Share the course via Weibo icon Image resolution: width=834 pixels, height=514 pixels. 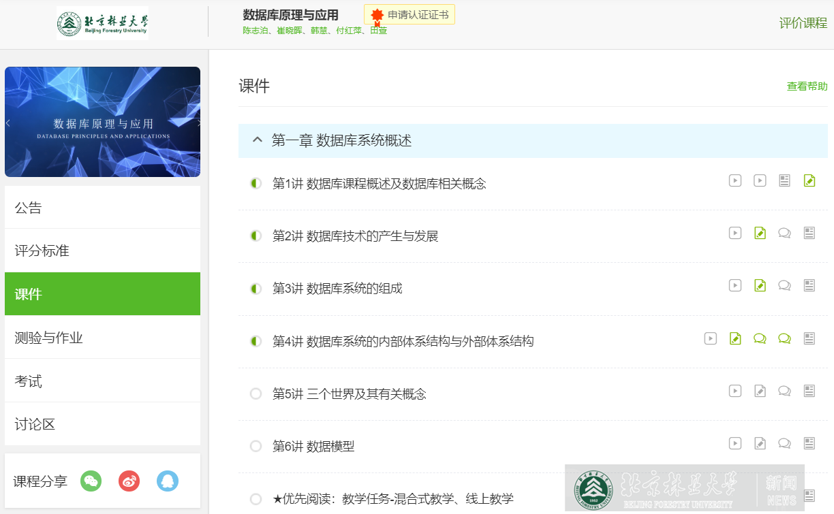129,481
